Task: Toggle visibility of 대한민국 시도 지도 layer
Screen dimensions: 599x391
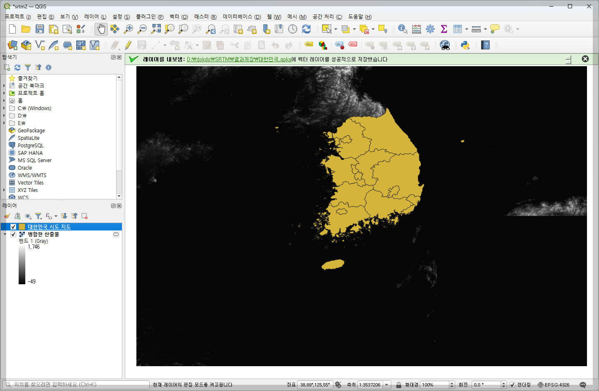Action: point(13,227)
